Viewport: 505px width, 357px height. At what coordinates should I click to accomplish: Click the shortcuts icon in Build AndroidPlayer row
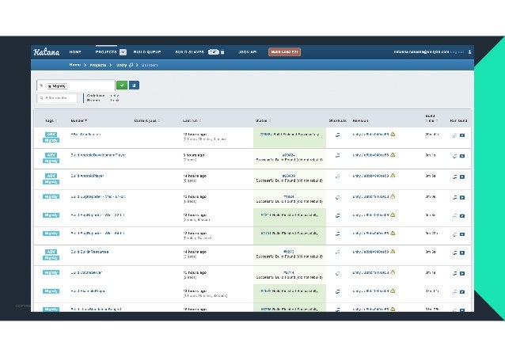pos(337,177)
